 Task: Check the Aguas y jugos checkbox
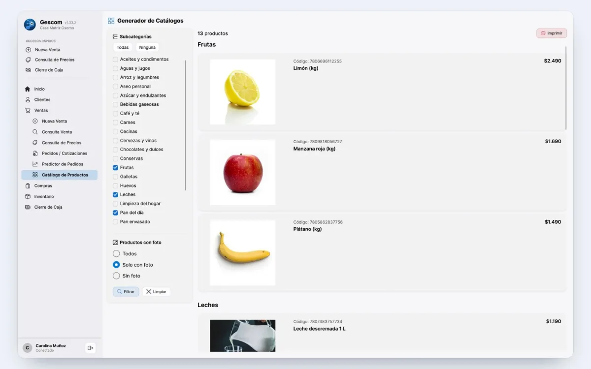[115, 68]
